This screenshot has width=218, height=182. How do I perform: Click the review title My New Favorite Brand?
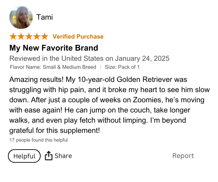(x=54, y=48)
